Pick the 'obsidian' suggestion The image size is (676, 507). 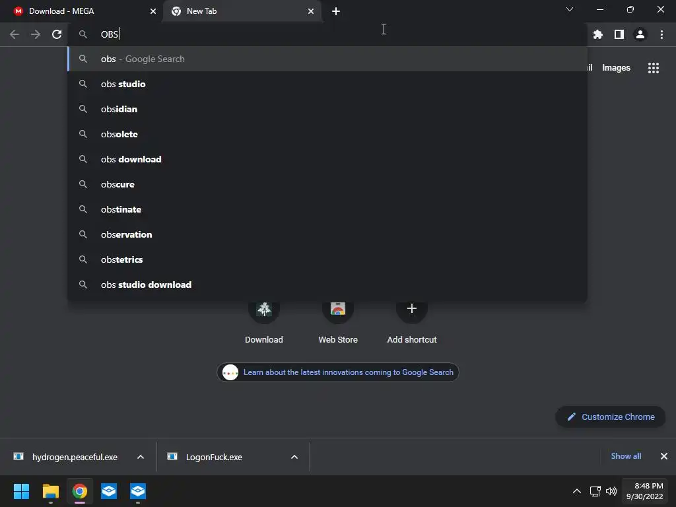[x=327, y=109]
